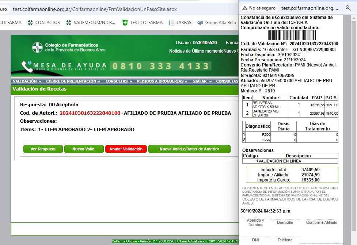
Task: Click Importe a Cargo value 16335,00
Action: 311,180
